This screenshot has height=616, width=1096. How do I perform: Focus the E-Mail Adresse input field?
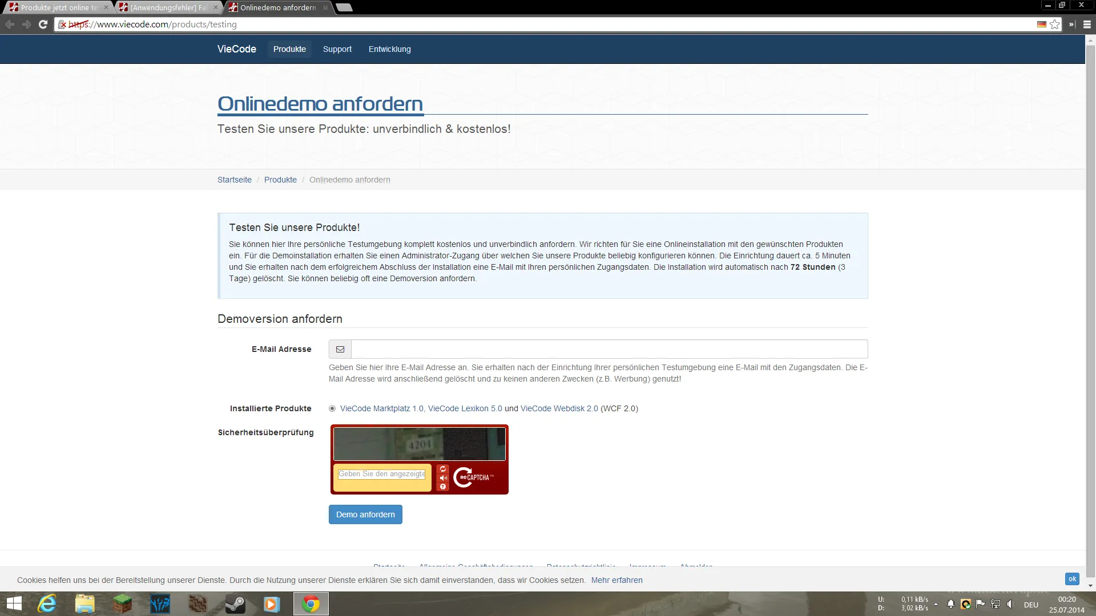tap(609, 349)
